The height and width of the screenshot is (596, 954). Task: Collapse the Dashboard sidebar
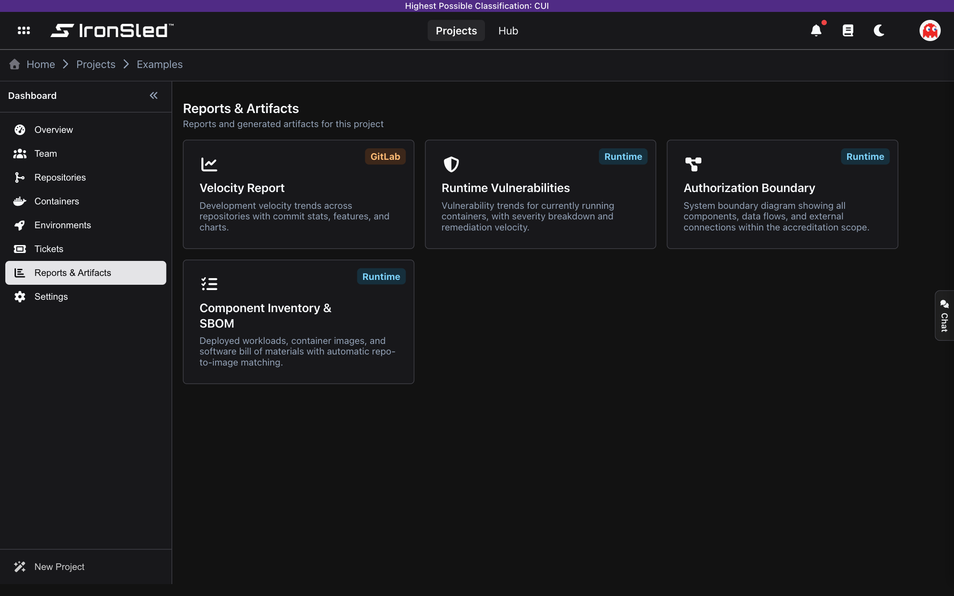click(x=154, y=95)
